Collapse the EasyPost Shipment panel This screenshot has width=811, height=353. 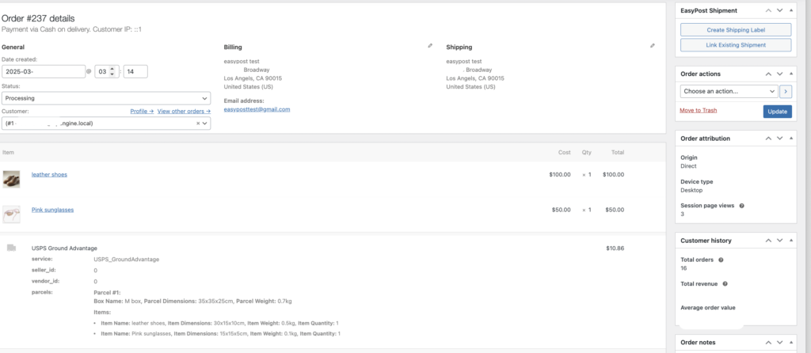(792, 10)
